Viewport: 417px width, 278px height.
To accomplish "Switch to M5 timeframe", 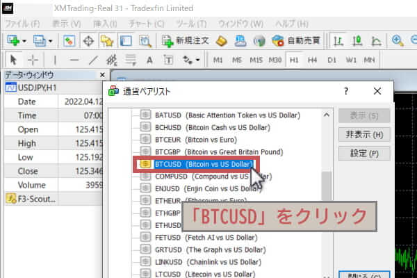I will [237, 60].
